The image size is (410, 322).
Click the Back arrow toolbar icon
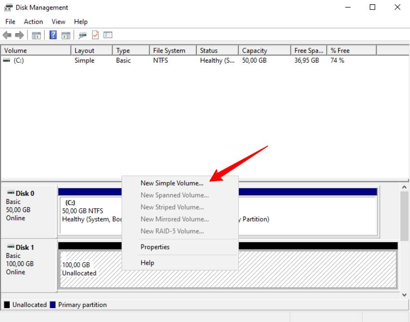click(x=7, y=35)
